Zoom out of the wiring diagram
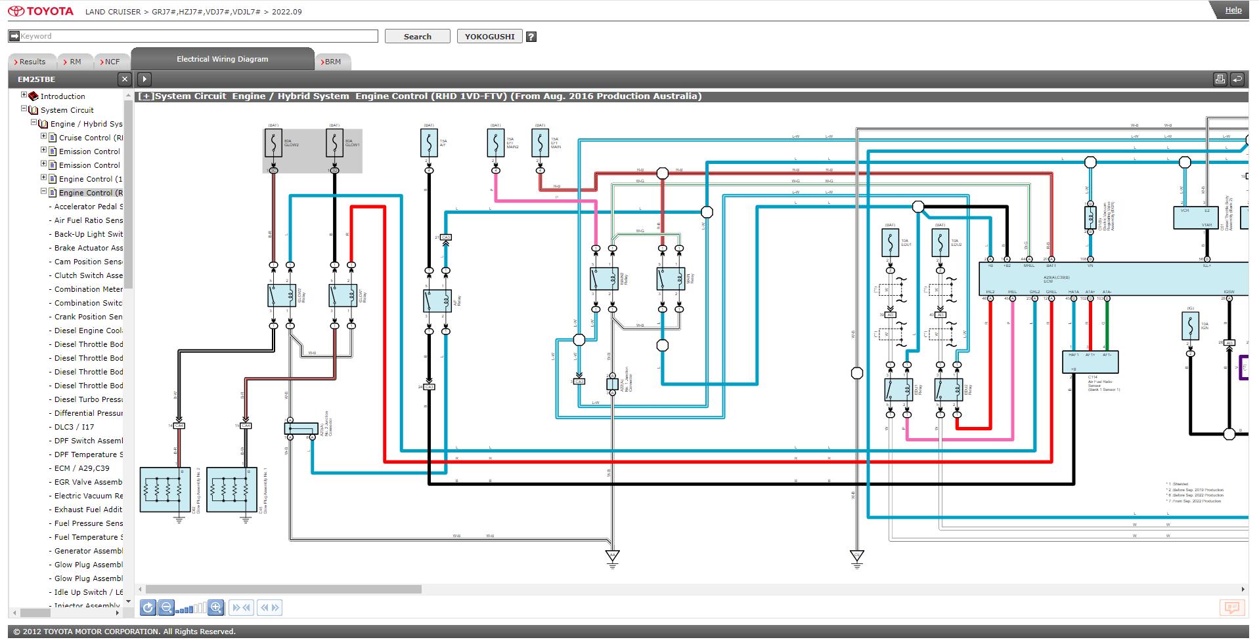Screen dimensions: 1259x644 [x=166, y=608]
